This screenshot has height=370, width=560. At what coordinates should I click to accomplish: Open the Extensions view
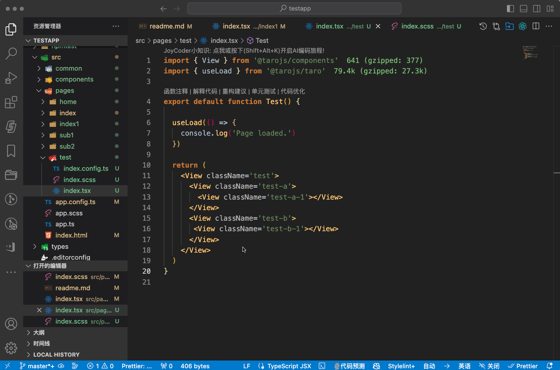(x=11, y=102)
